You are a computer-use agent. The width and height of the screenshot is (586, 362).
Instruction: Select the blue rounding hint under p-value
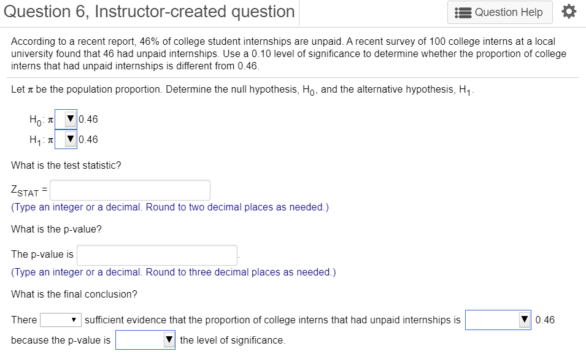(174, 272)
